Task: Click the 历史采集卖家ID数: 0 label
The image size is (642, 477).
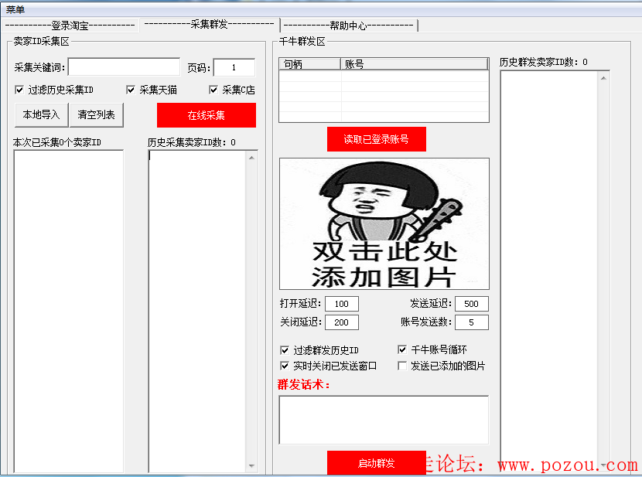Action: pos(192,142)
